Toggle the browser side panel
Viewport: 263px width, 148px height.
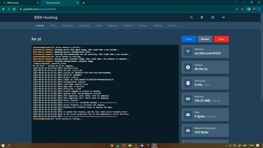click(249, 9)
